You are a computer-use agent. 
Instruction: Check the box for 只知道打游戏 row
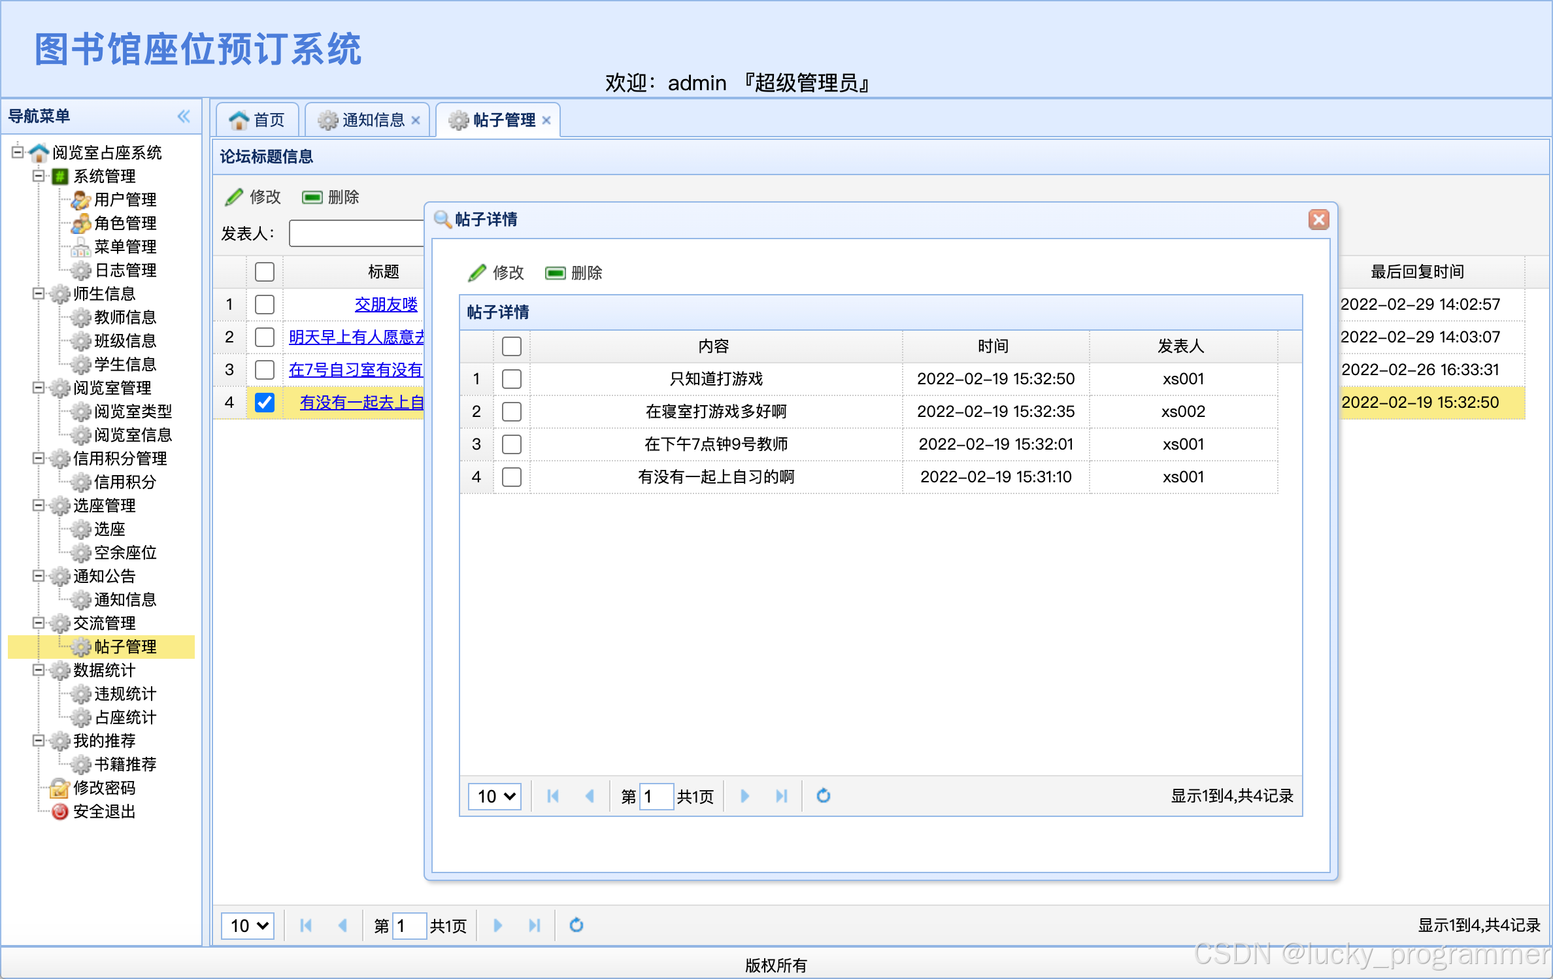511,378
